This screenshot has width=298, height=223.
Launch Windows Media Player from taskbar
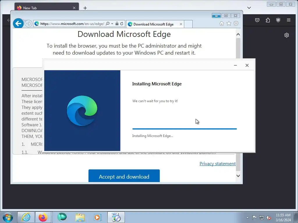(x=98, y=217)
